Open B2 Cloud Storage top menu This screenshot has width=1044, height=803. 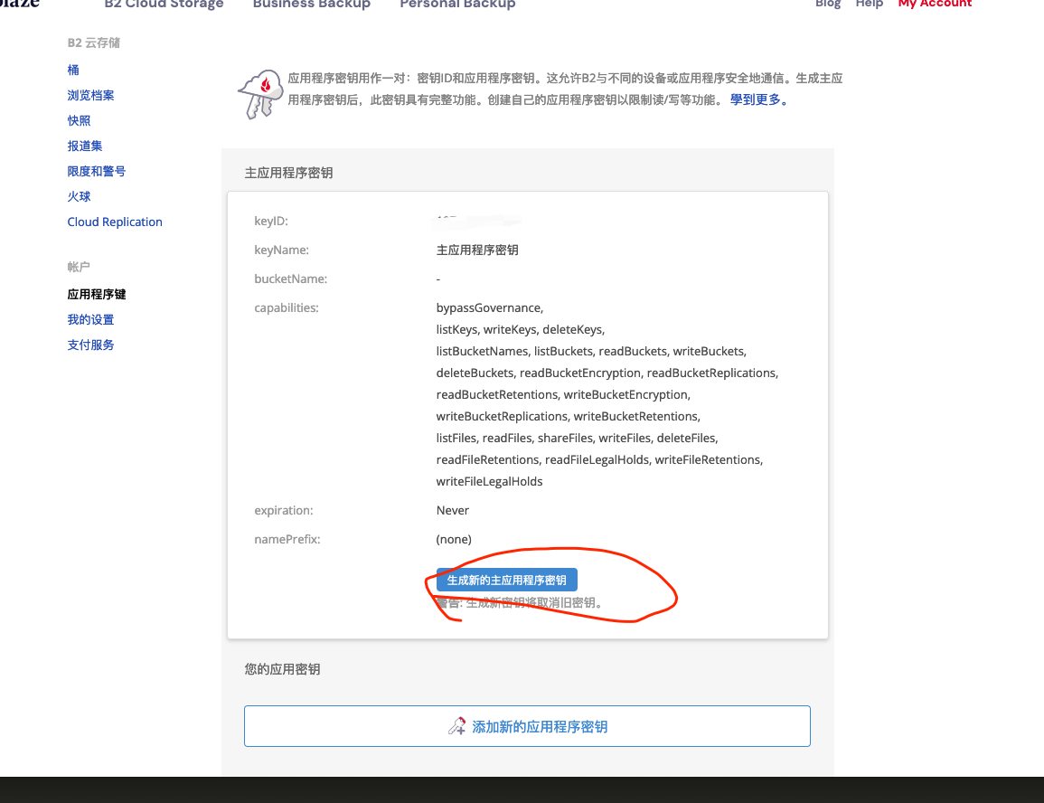164,5
